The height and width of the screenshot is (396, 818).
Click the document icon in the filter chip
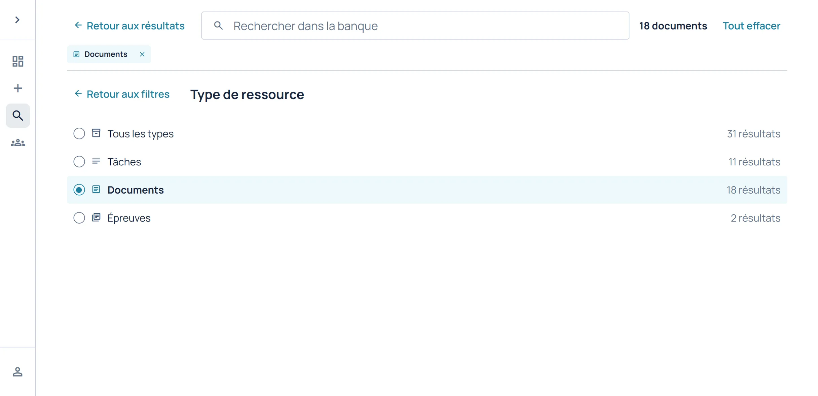(76, 54)
